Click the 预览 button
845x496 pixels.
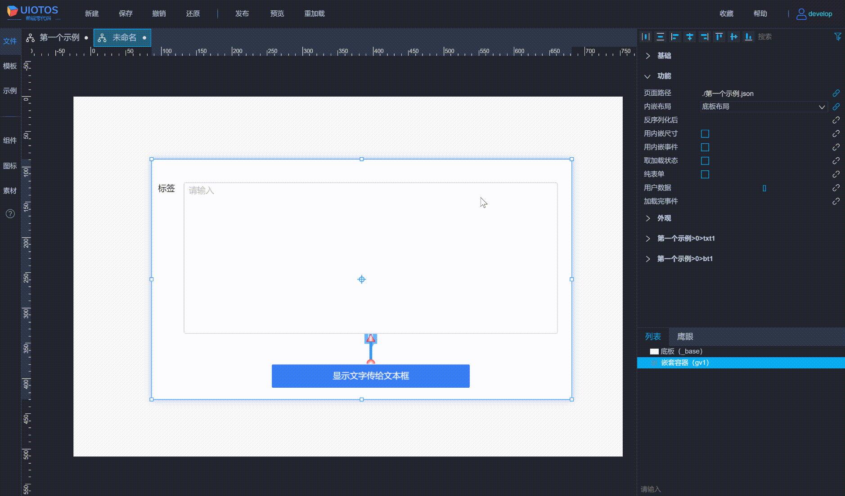point(277,14)
